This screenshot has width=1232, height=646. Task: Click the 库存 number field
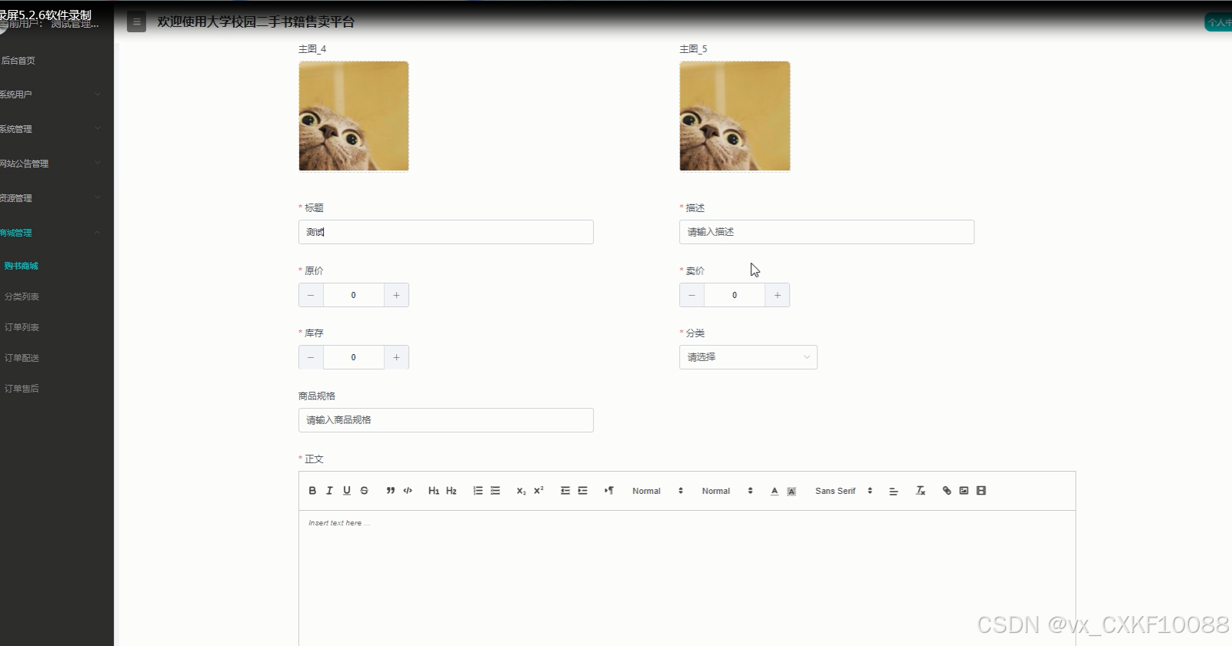(354, 357)
